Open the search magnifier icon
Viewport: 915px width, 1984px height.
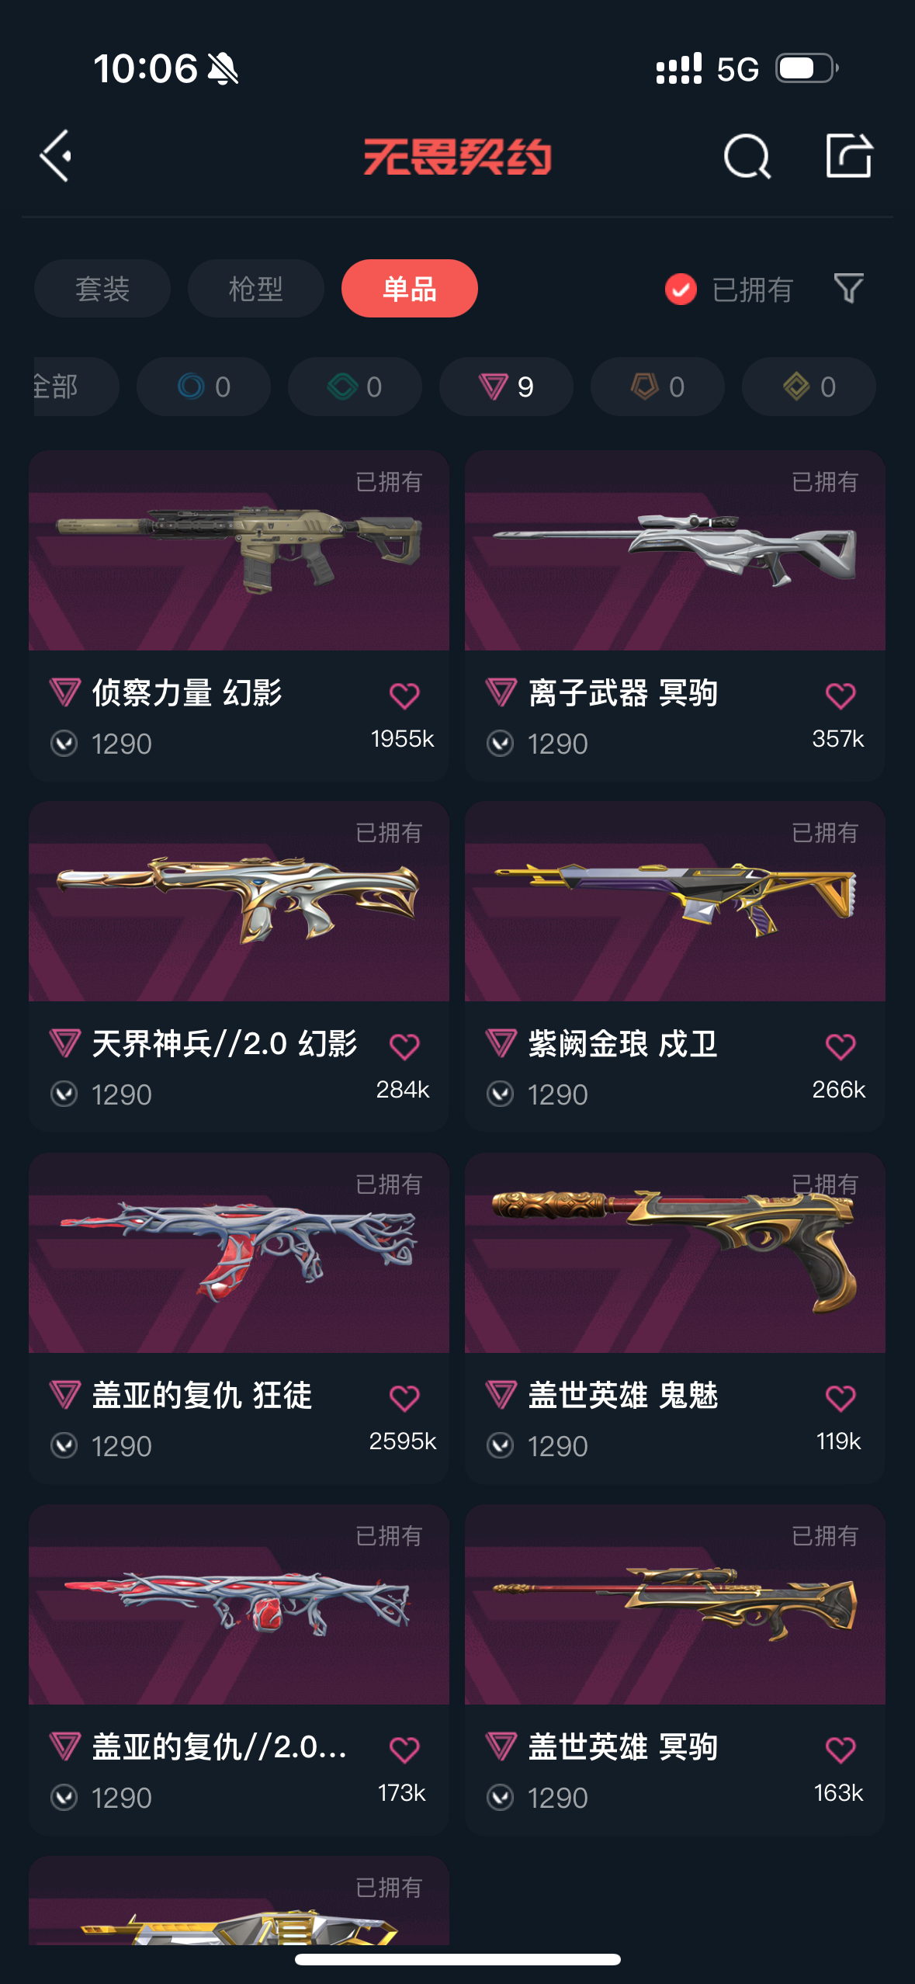pos(747,156)
